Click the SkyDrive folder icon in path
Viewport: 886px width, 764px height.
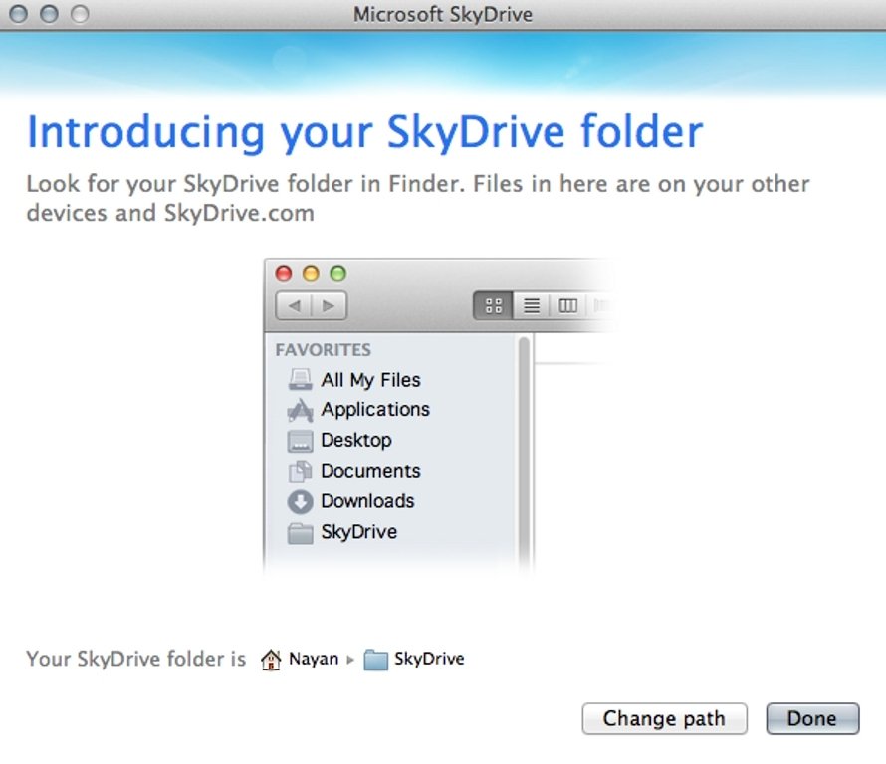(x=375, y=659)
